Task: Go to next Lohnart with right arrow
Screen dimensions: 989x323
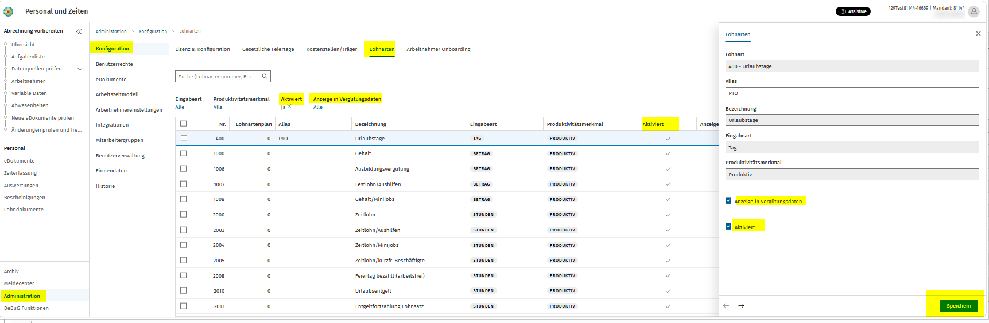Action: click(741, 306)
